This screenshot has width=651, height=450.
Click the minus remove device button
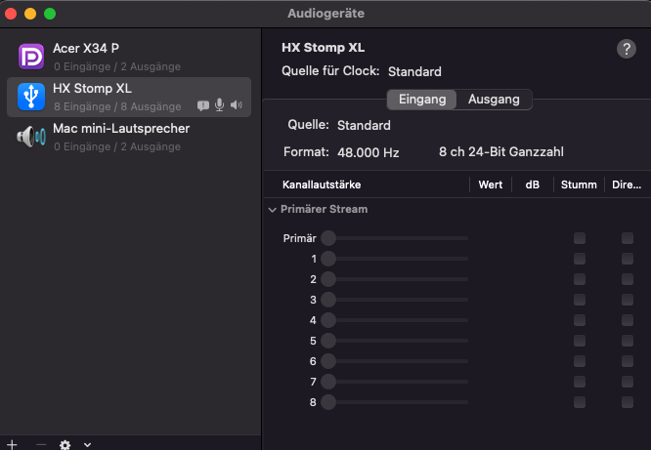pyautogui.click(x=41, y=444)
